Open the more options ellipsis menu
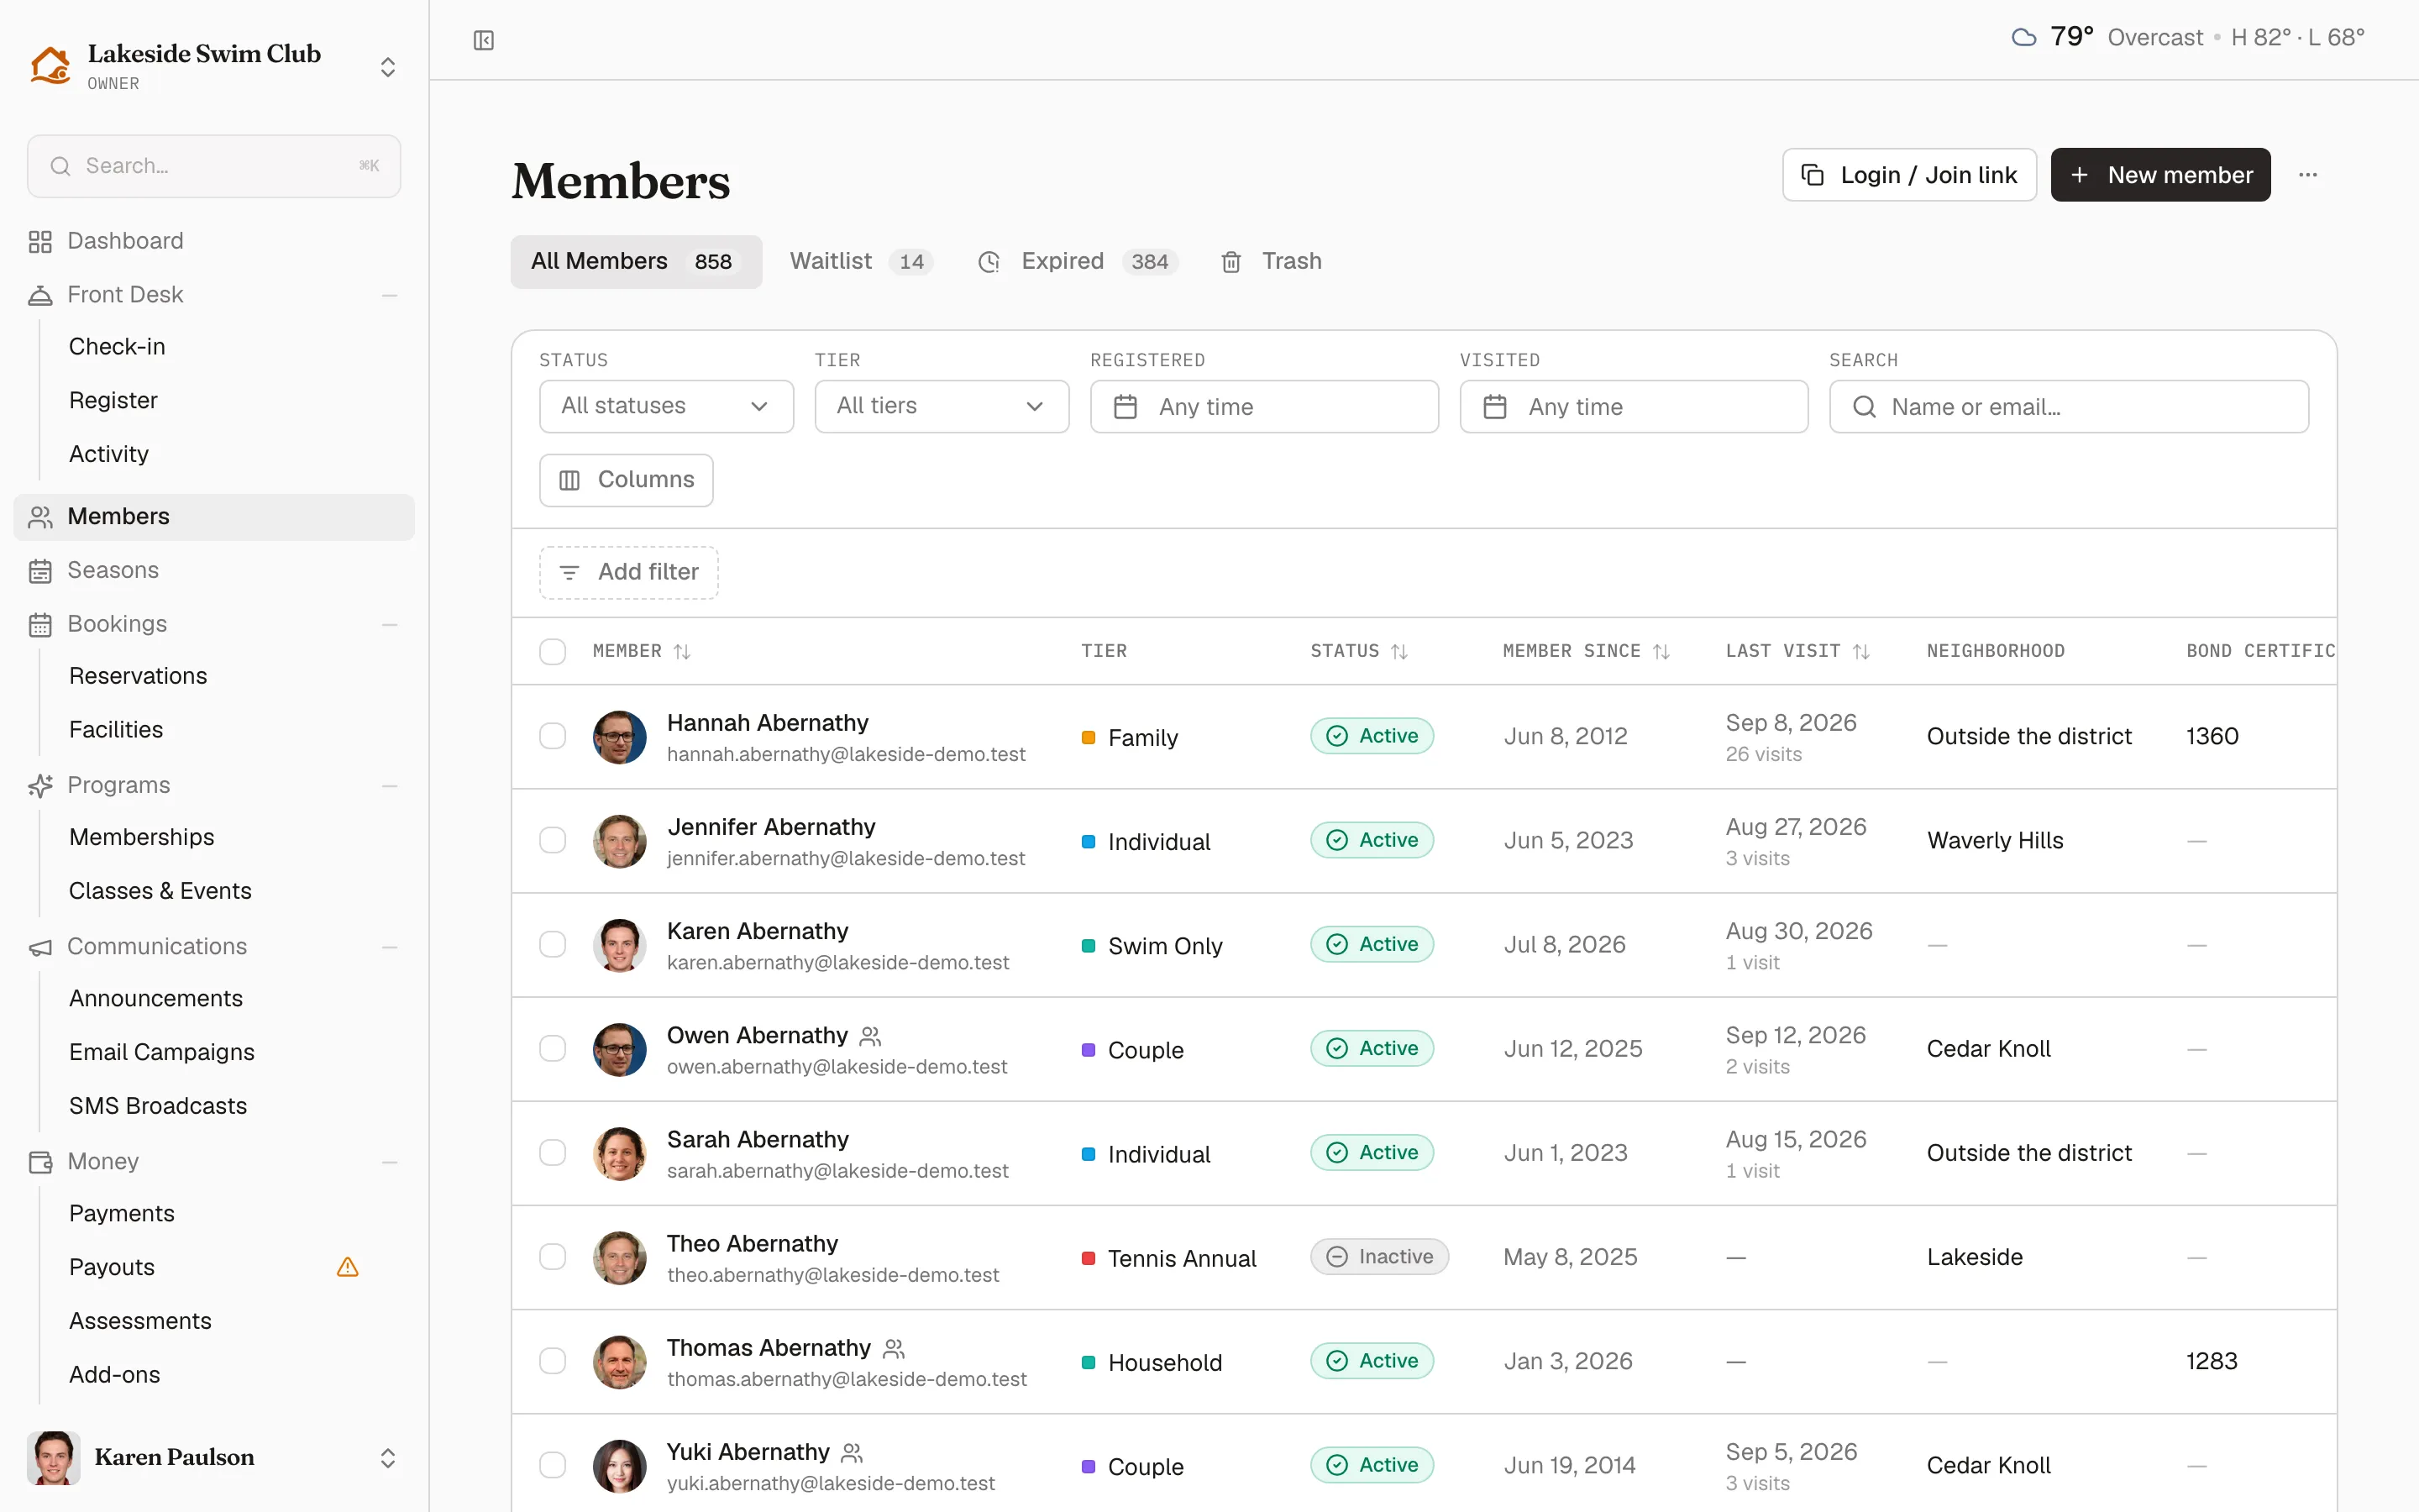Image resolution: width=2419 pixels, height=1512 pixels. pyautogui.click(x=2307, y=175)
